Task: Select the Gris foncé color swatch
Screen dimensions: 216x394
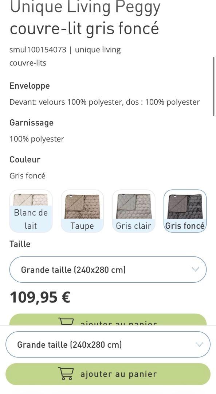Action: 185,211
